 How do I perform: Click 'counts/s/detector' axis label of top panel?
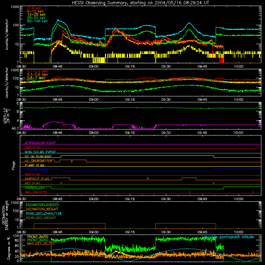coord(7,34)
